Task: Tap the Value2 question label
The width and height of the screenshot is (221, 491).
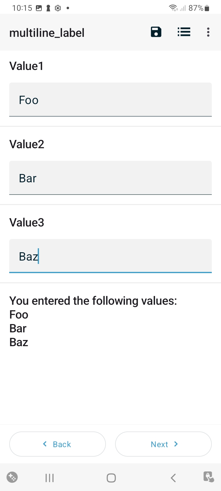Action: coord(27,144)
